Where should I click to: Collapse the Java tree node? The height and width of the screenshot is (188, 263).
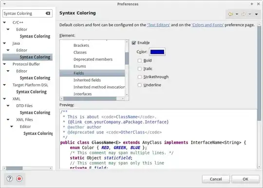(4, 43)
